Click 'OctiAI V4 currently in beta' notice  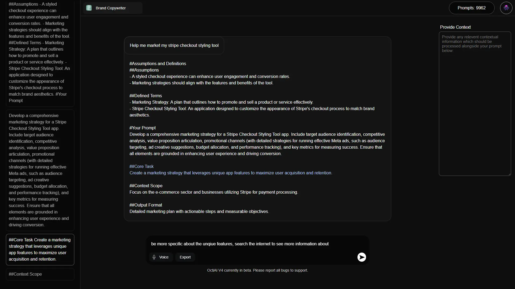[x=257, y=270]
